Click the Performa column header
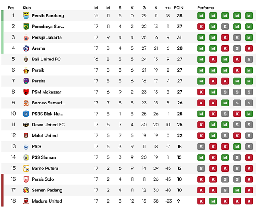 205,8
